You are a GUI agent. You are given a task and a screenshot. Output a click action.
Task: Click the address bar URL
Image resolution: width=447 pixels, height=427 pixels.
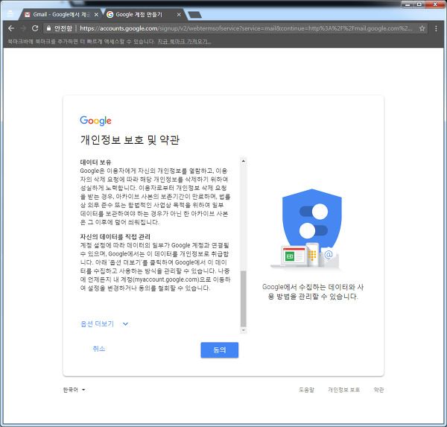[246, 28]
